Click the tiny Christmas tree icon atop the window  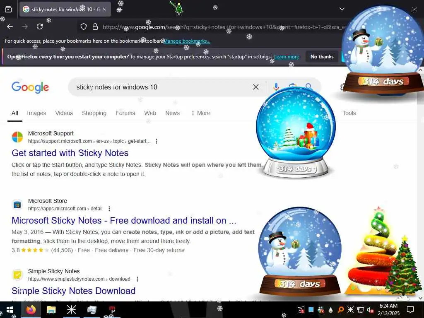click(x=178, y=8)
